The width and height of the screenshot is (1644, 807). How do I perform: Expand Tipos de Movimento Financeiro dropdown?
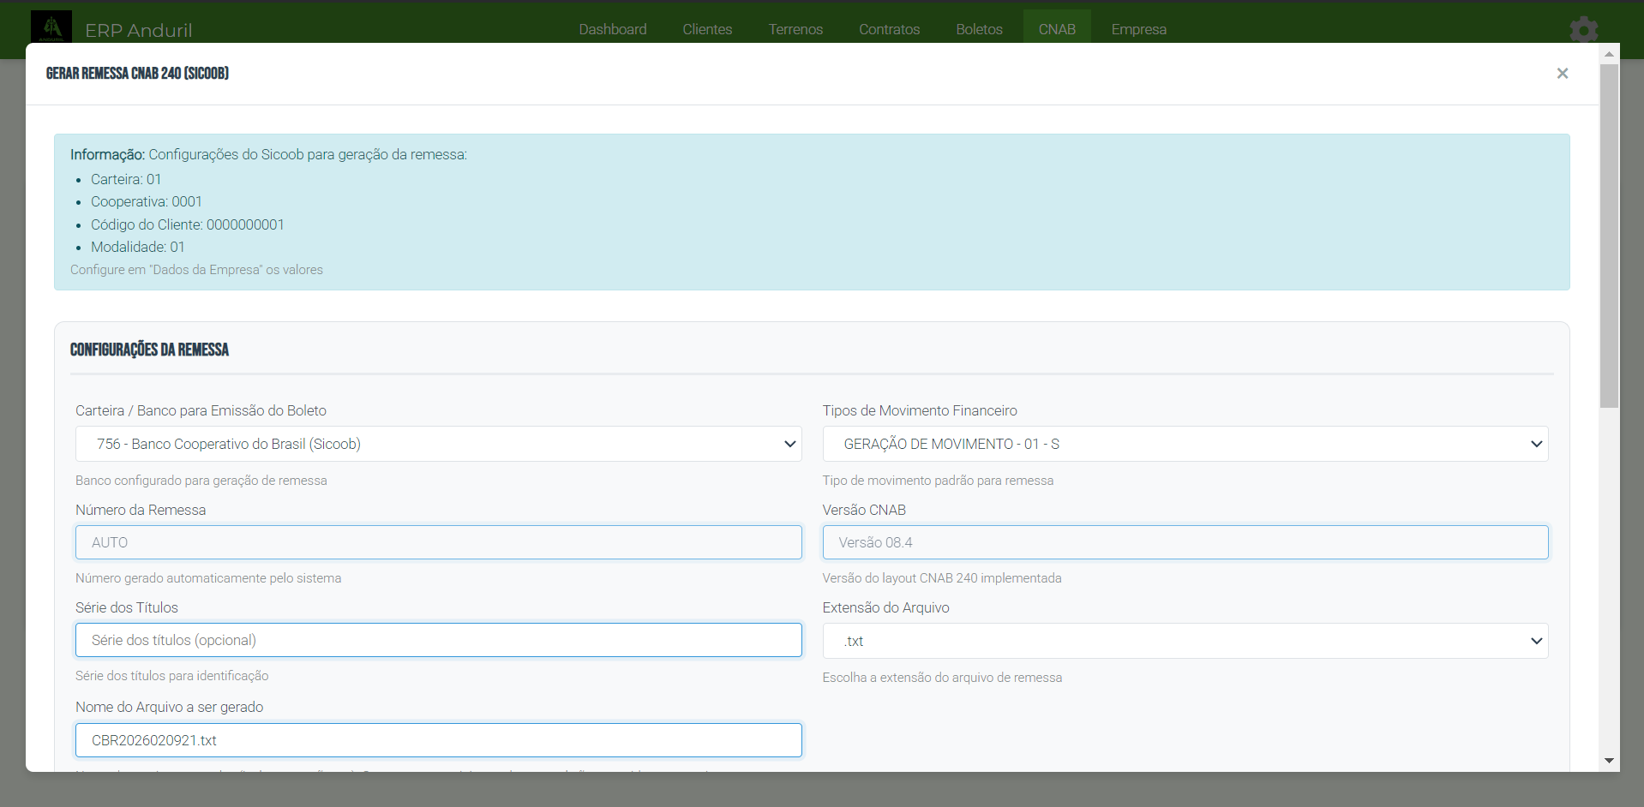(x=1185, y=444)
